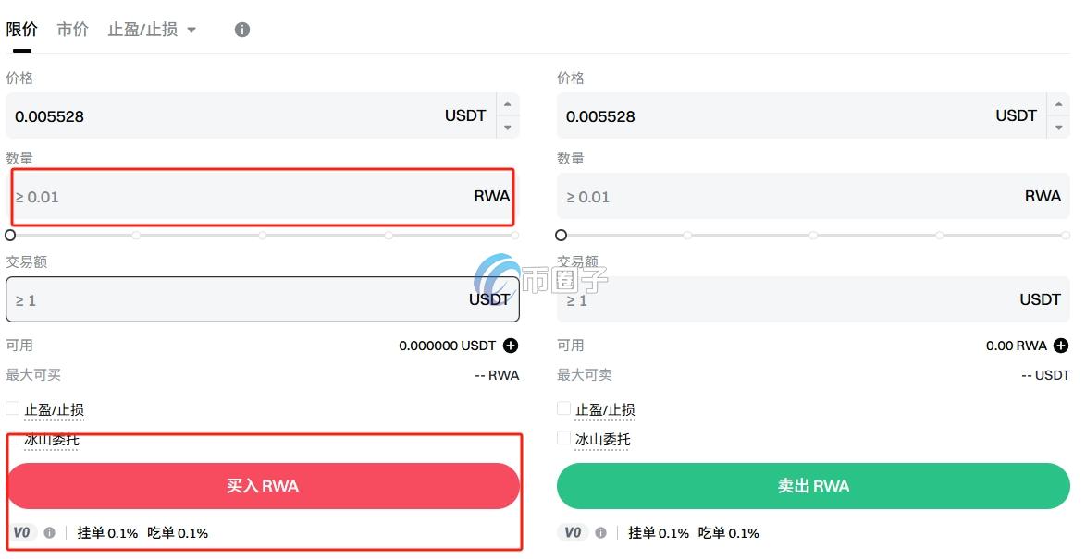Screen dimensions: 1086x559
Task: Open fee info icon beside V0 on sell side
Action: point(601,532)
